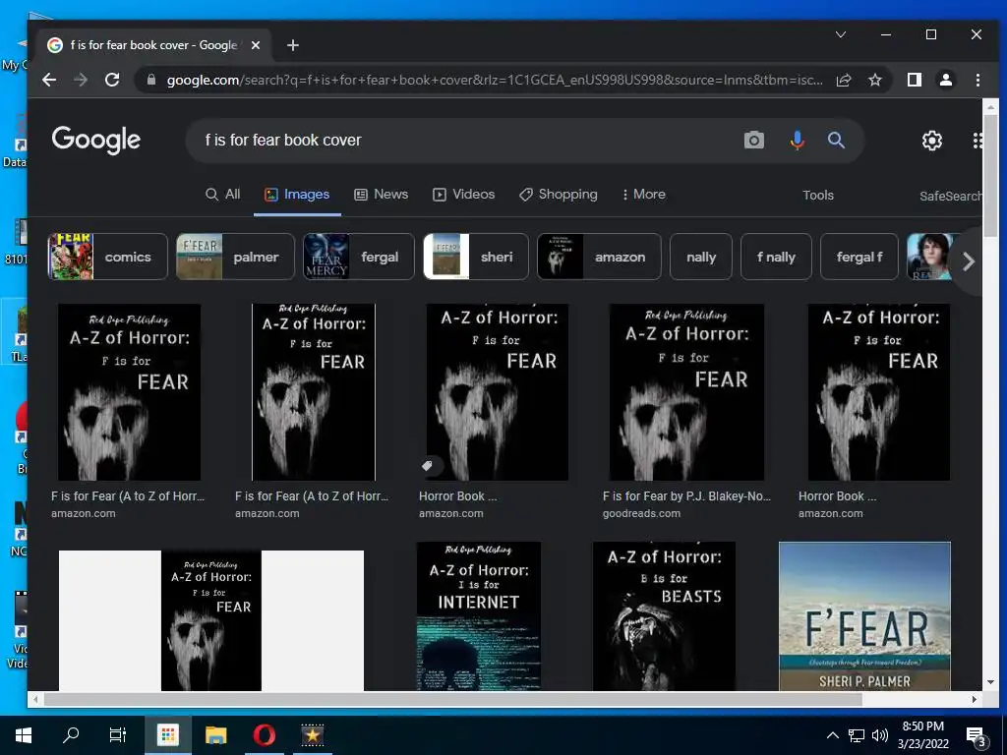The image size is (1007, 755).
Task: Click the padlock site info icon
Action: [151, 80]
